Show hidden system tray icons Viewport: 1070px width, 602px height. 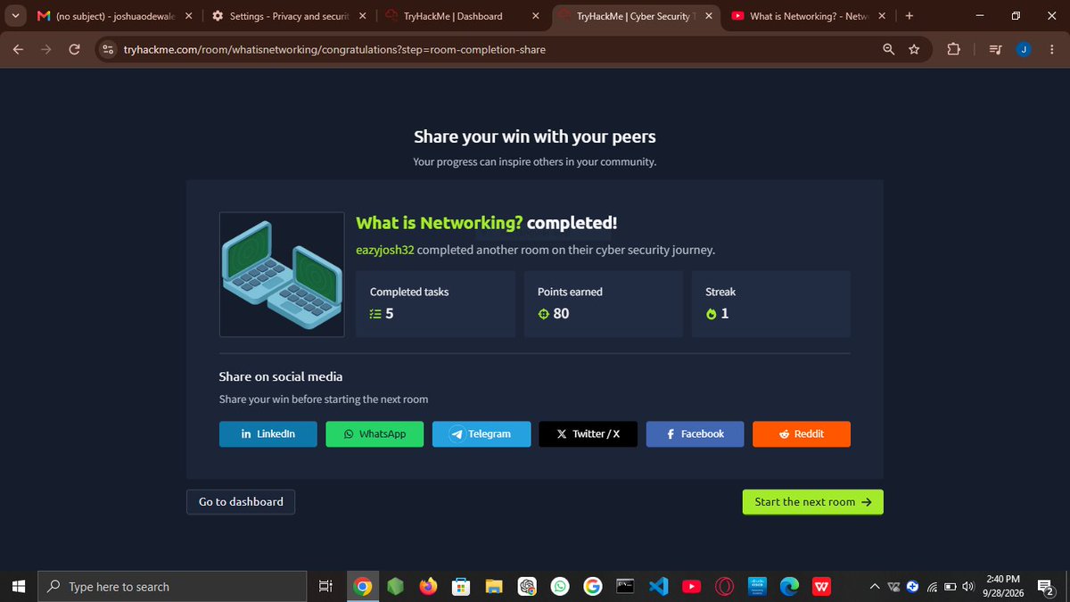click(x=876, y=586)
